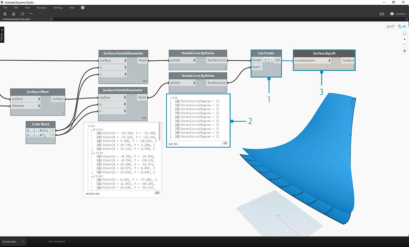Open the notification alert icon
The image size is (409, 247).
[83, 7]
